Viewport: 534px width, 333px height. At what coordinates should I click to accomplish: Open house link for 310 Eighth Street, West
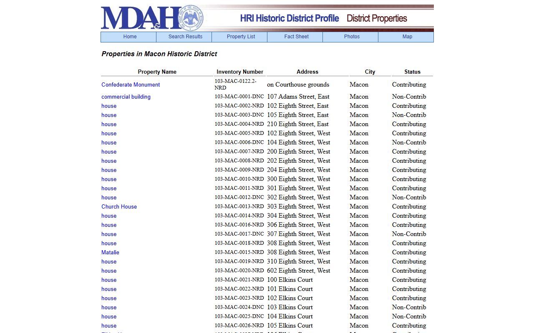coord(109,261)
